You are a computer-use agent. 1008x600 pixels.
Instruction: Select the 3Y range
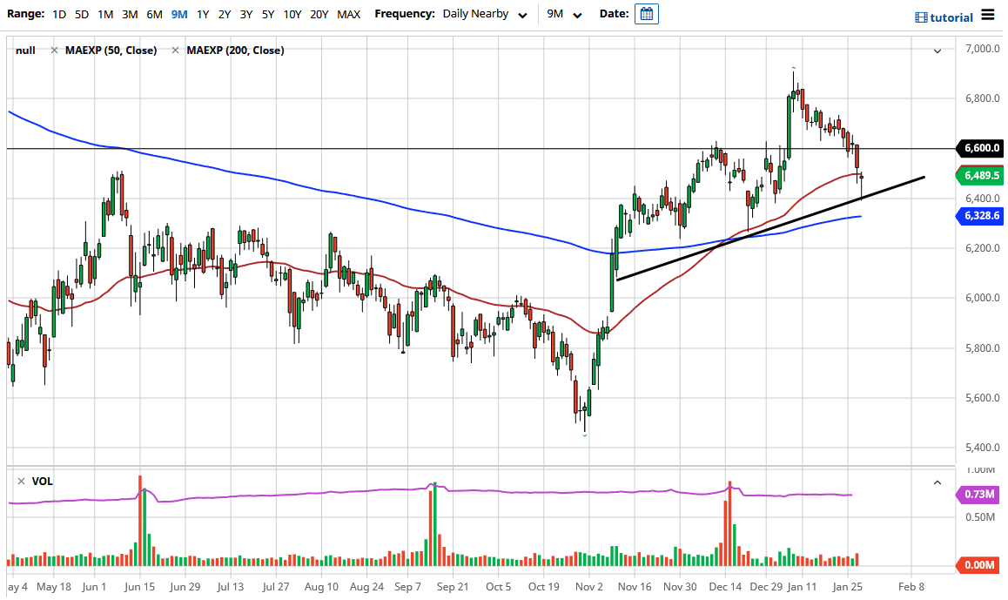click(x=246, y=14)
